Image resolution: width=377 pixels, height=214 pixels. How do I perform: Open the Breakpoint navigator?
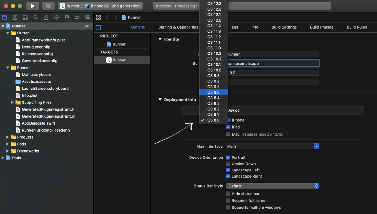pyautogui.click(x=77, y=18)
